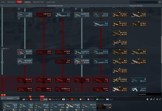
Task: Open the Bluewater fleet tab
Action: coord(39,2)
